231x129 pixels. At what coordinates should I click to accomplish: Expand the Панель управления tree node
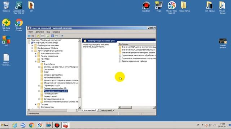click(35, 56)
